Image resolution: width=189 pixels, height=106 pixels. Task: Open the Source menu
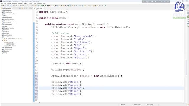click(x=9, y=3)
